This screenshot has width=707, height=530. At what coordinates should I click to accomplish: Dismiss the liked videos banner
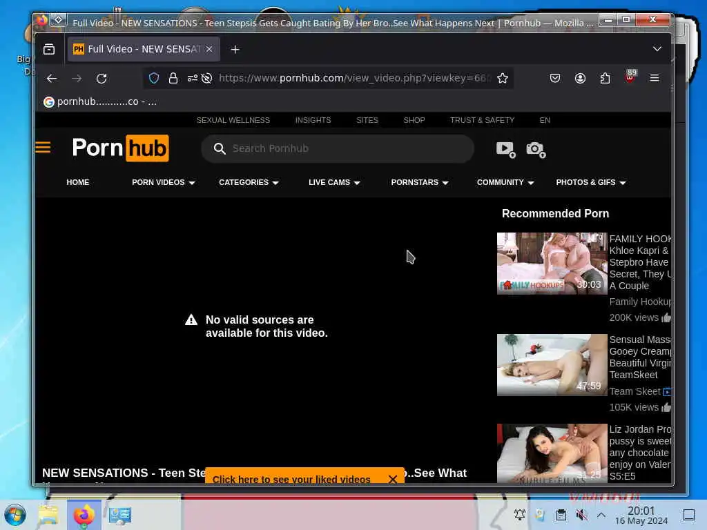click(392, 479)
